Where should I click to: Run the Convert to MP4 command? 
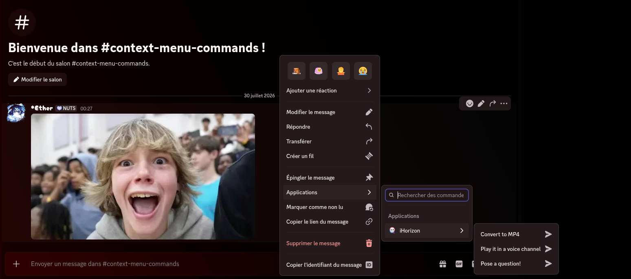(x=516, y=234)
